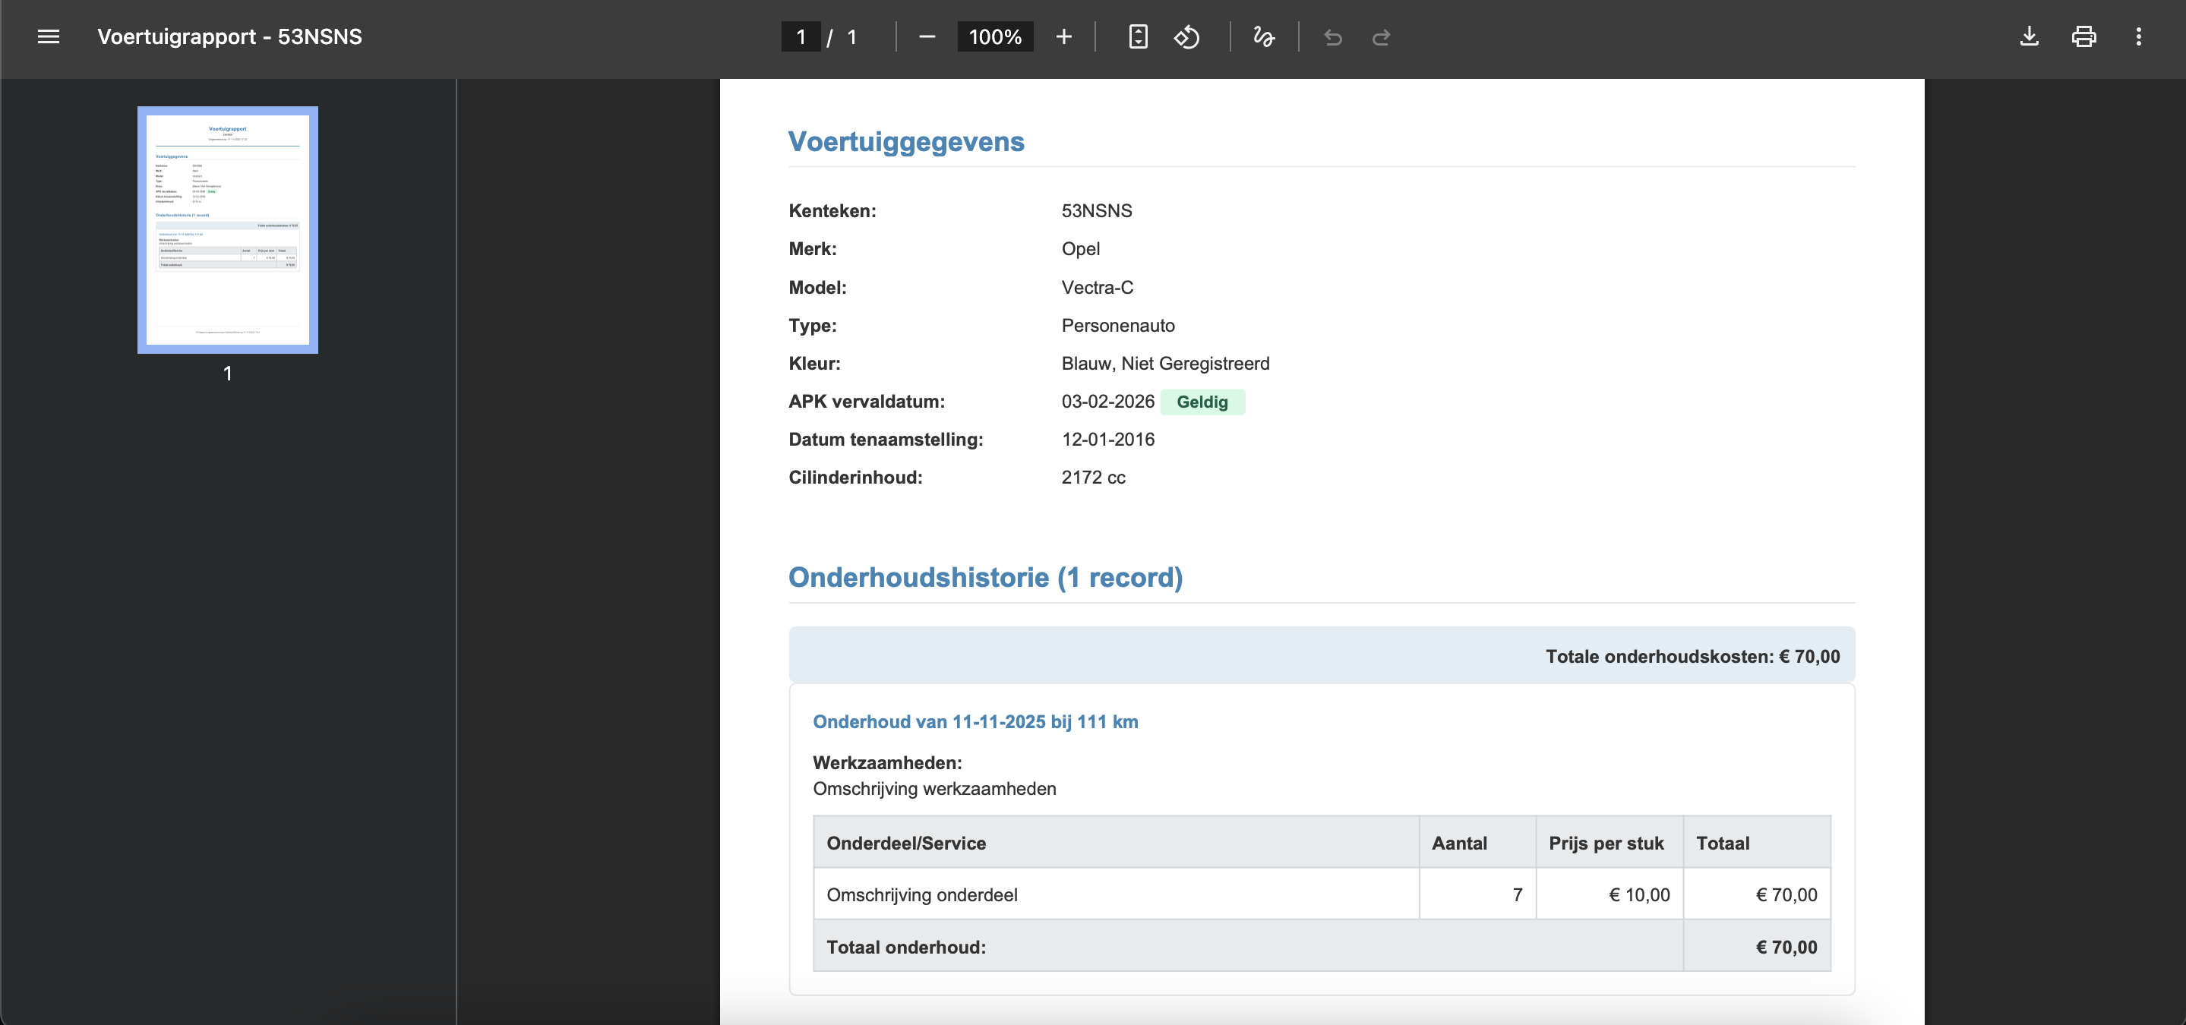This screenshot has height=1025, width=2186.
Task: Click the green Geldig status badge
Action: pos(1202,402)
